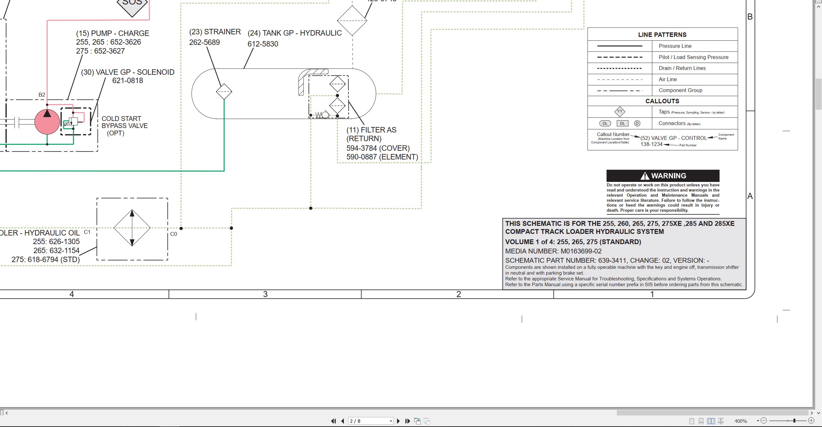Click the '(23) STRAINER' label
822x427 pixels.
click(215, 32)
